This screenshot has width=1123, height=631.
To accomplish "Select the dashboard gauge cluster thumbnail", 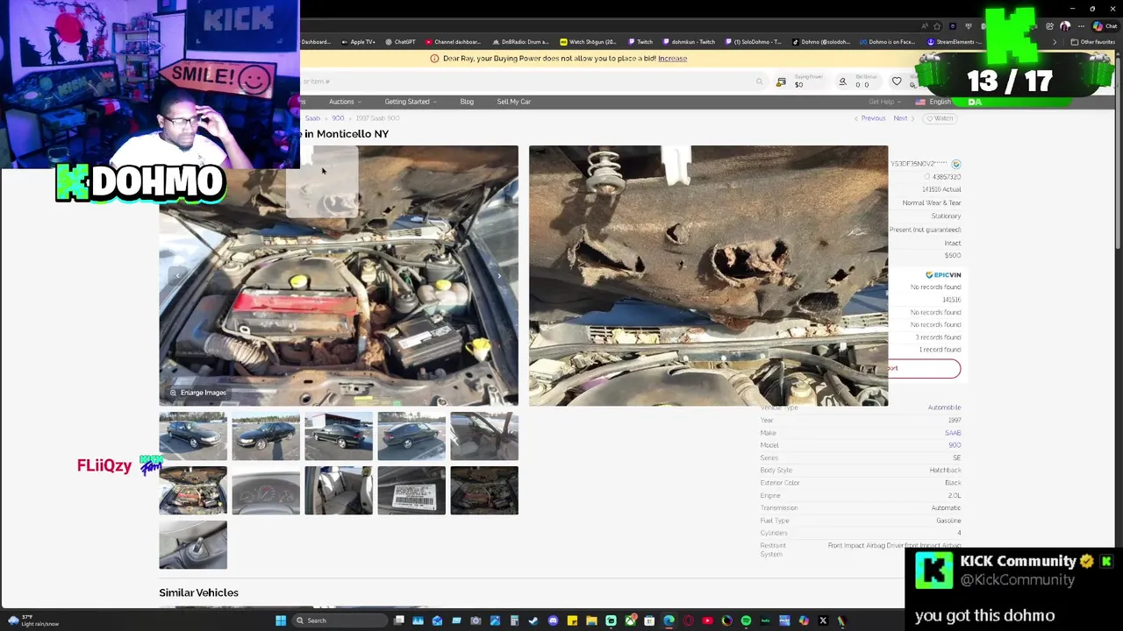I will pyautogui.click(x=266, y=490).
